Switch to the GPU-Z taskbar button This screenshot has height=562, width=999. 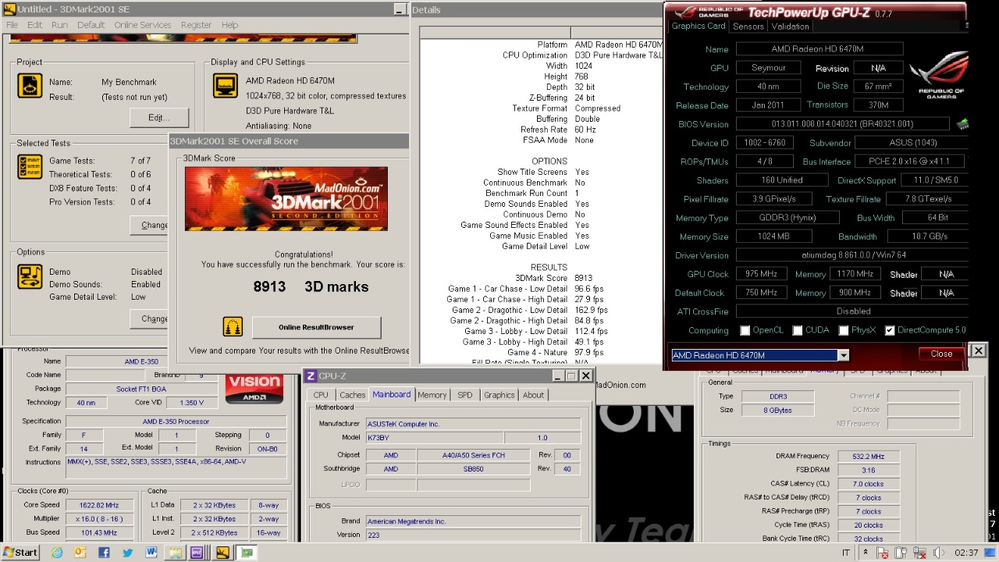(247, 553)
